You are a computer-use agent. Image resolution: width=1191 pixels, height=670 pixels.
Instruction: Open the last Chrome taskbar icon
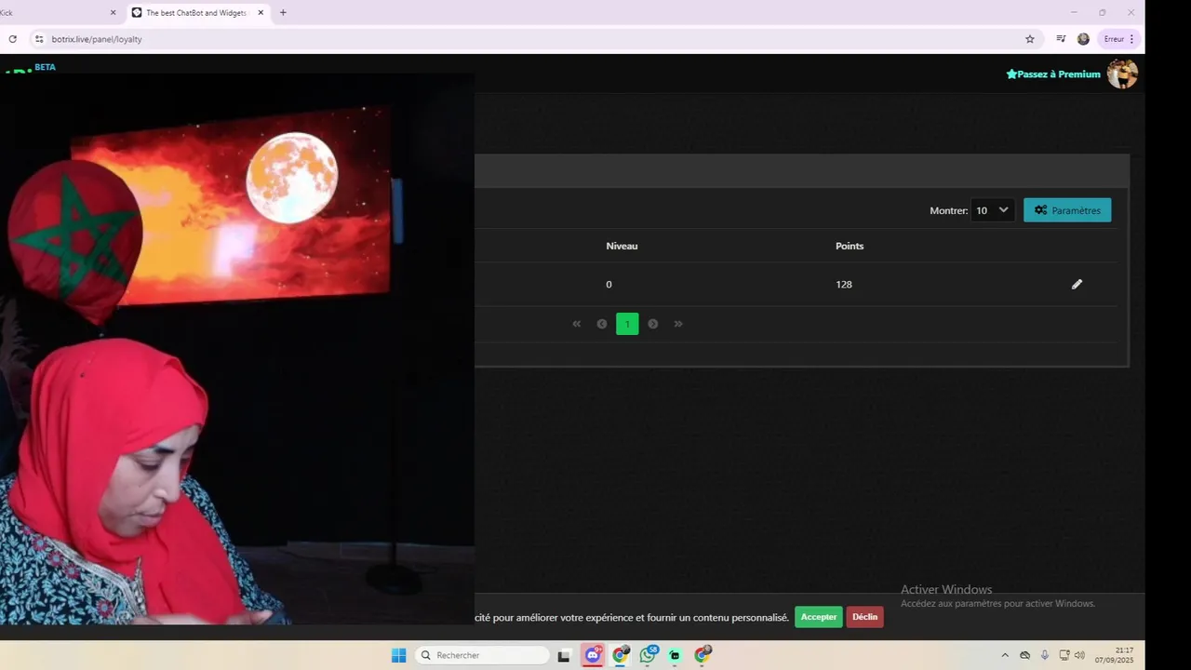pyautogui.click(x=702, y=655)
